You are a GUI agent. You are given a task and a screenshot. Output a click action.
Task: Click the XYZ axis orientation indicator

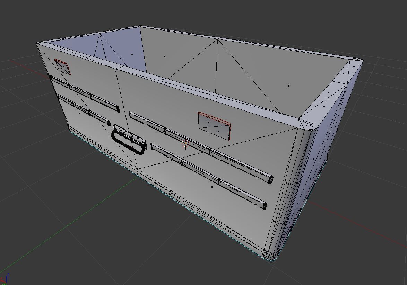click(x=5, y=279)
